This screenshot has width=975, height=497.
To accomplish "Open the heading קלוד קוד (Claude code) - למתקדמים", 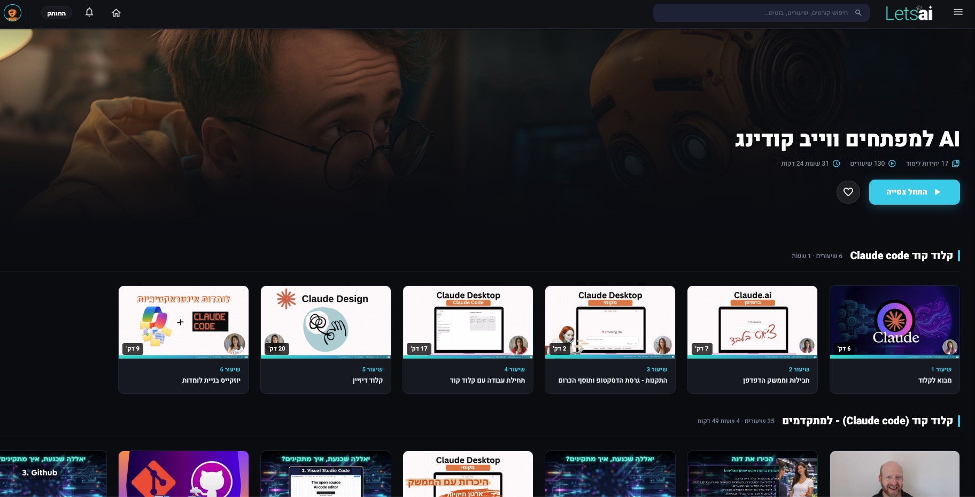I will point(868,421).
